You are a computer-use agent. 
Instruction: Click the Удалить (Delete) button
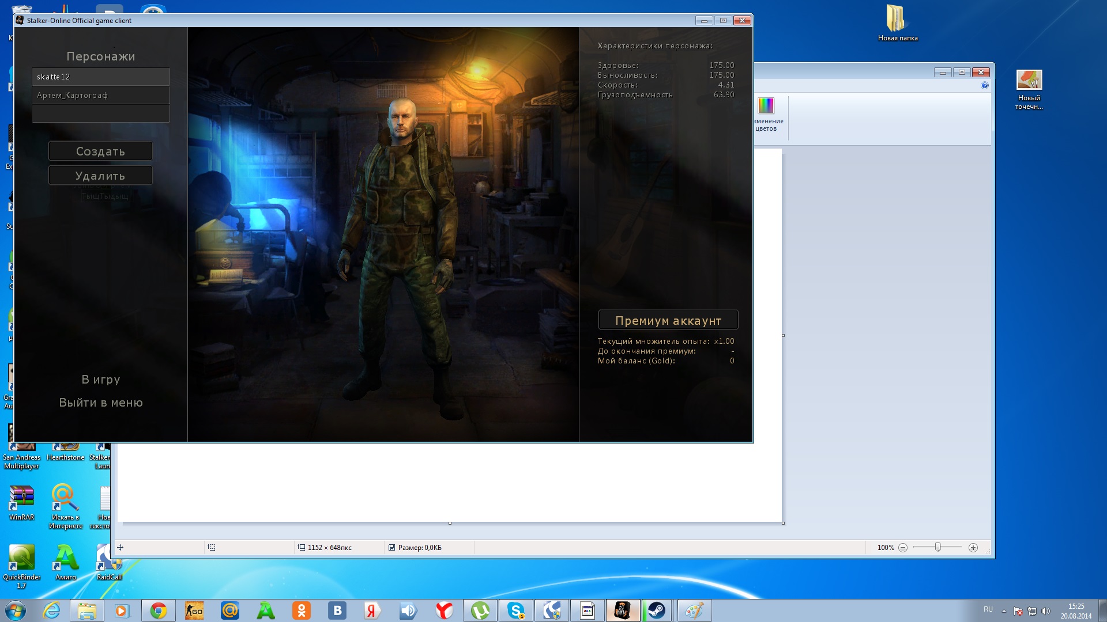100,176
